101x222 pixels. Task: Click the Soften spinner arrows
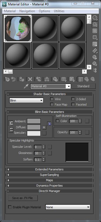tap(44, 160)
